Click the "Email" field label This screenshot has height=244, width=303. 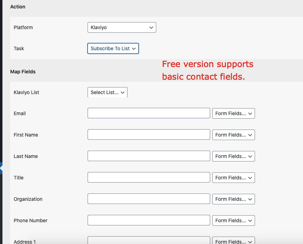point(20,113)
